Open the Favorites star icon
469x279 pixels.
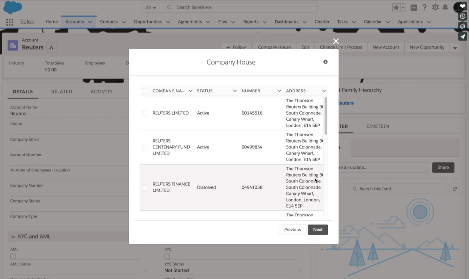coord(396,7)
